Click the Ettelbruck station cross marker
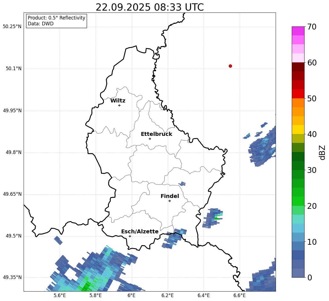The height and width of the screenshot is (301, 329). [150, 139]
